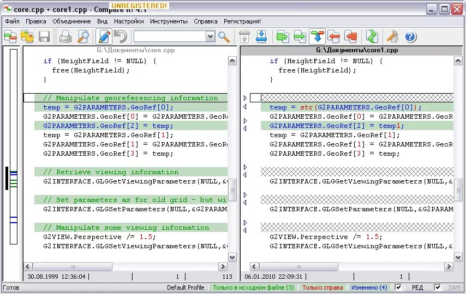Toggle the checkbox next to ЗАМ in status bar
This screenshot has height=294, width=466.
tap(438, 287)
